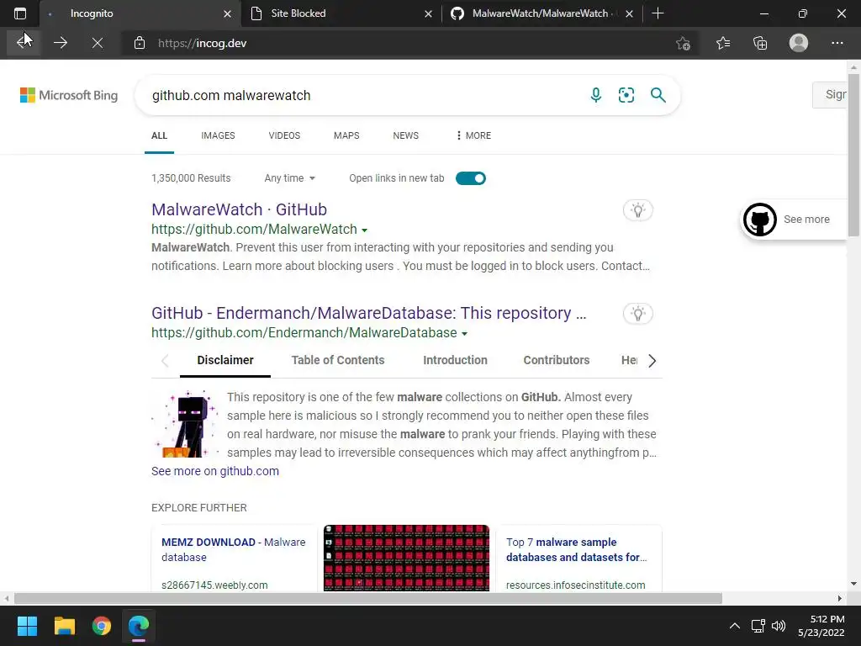Open Top 7 malware sample databases link
The image size is (861, 646).
[577, 549]
